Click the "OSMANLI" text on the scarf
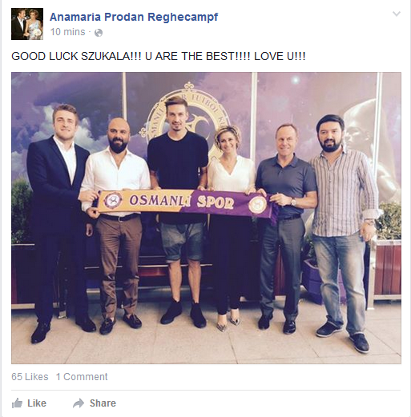Image resolution: width=411 pixels, height=417 pixels. pyautogui.click(x=159, y=201)
